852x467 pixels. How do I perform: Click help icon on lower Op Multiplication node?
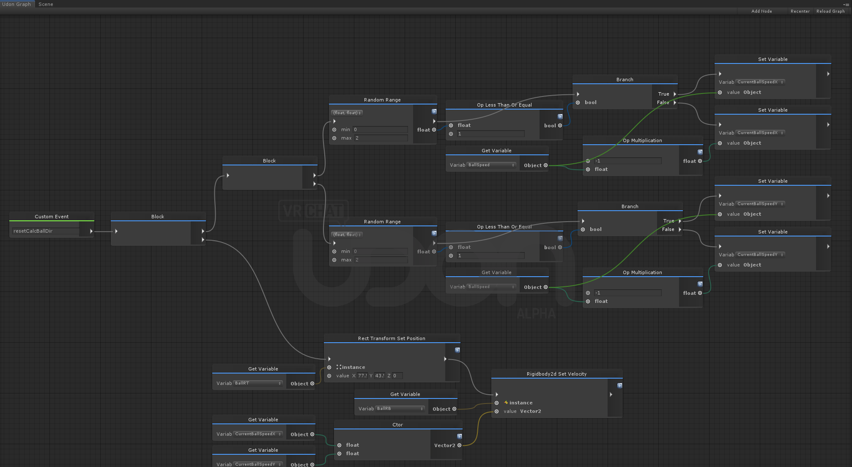[x=700, y=284]
